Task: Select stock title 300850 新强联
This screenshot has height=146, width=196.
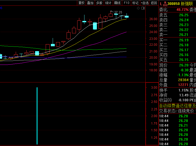Action: (x=180, y=4)
